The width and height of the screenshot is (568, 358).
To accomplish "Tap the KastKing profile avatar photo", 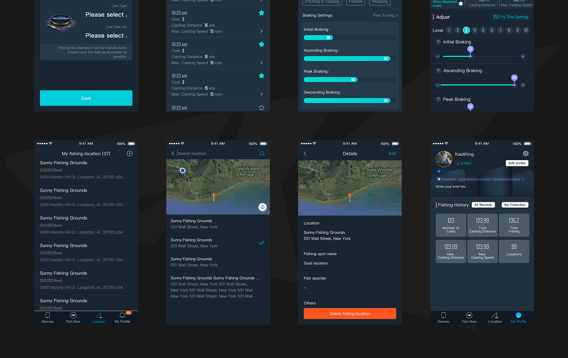I will (444, 159).
